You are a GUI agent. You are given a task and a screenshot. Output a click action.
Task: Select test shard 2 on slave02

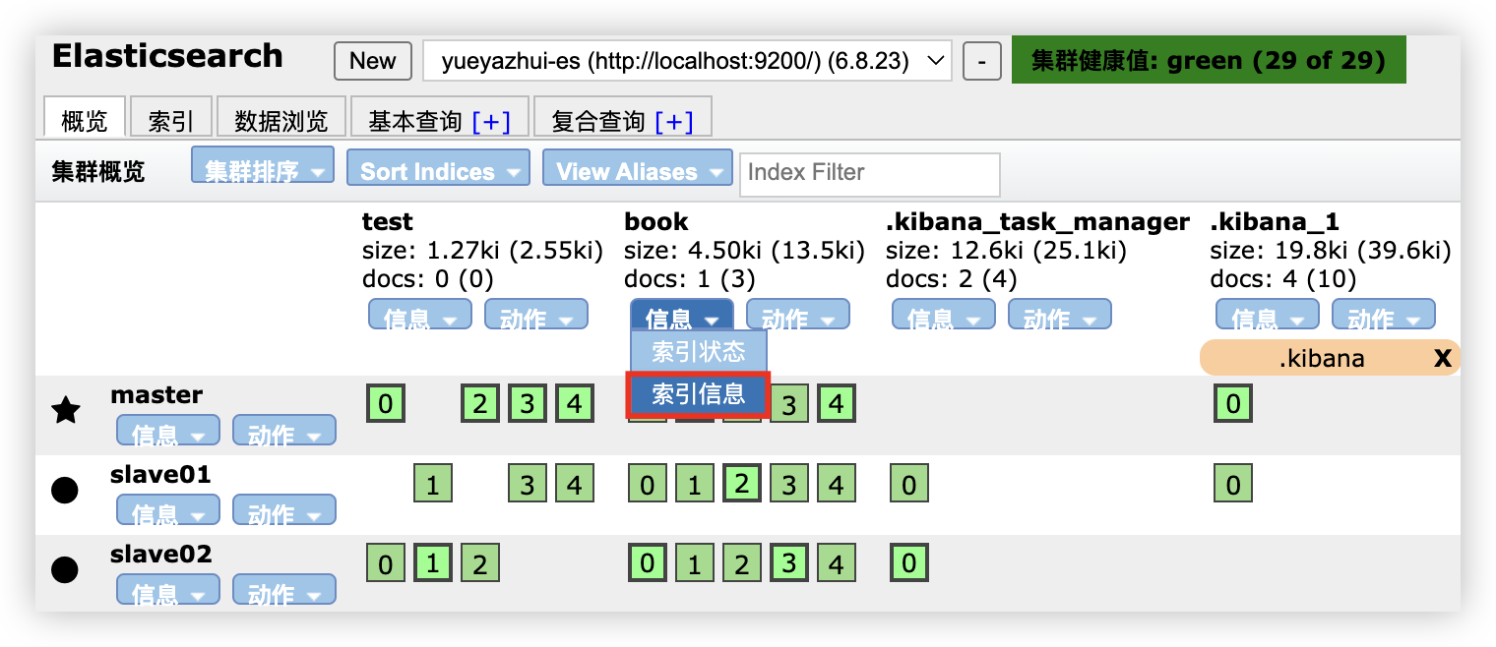[480, 563]
